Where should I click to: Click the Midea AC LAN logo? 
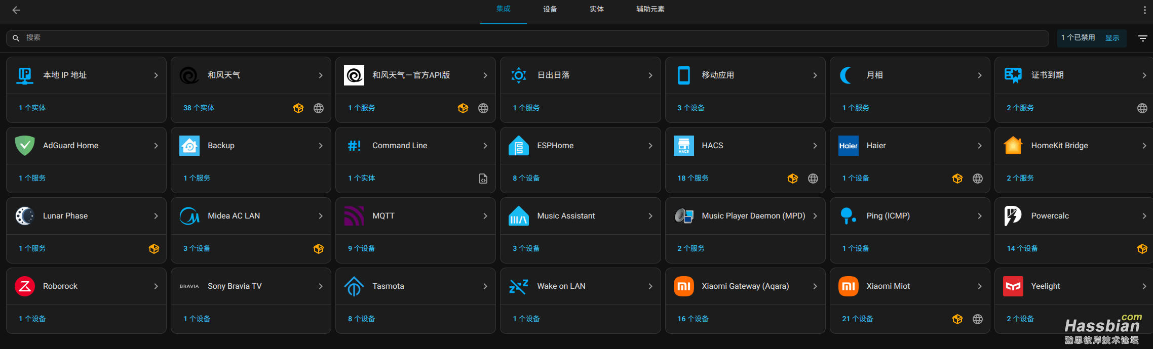(189, 216)
